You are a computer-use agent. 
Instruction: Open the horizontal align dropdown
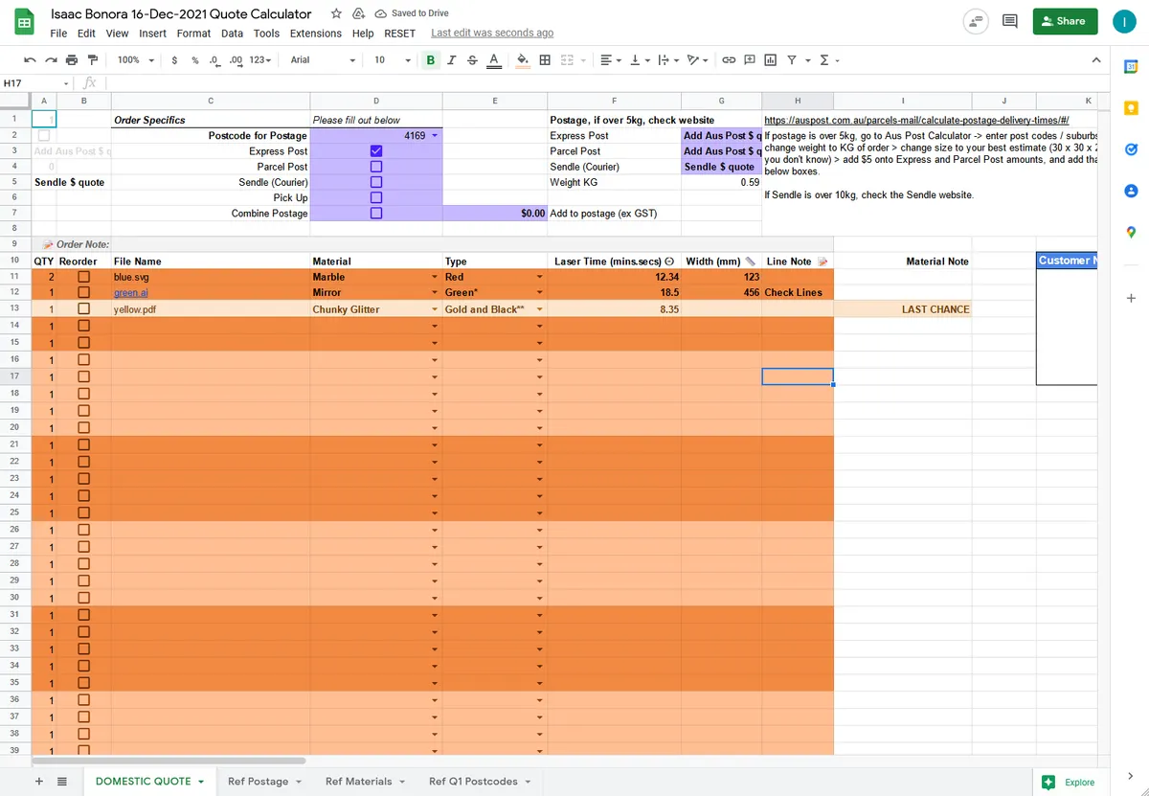click(610, 59)
